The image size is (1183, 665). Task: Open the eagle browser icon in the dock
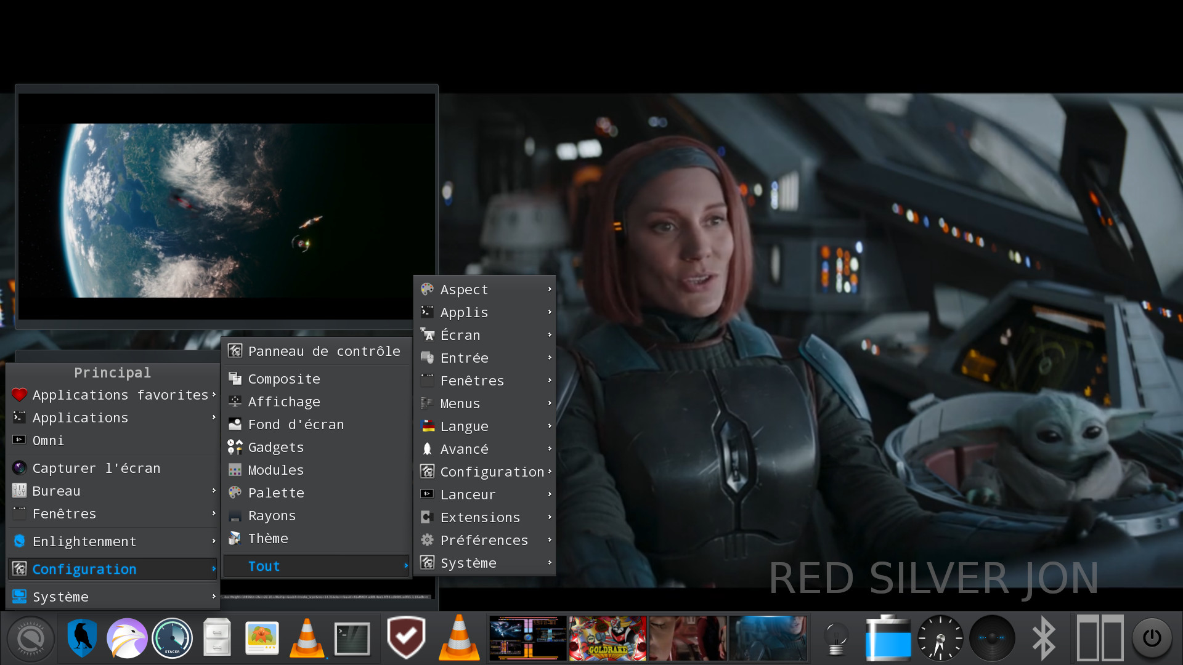(x=127, y=639)
